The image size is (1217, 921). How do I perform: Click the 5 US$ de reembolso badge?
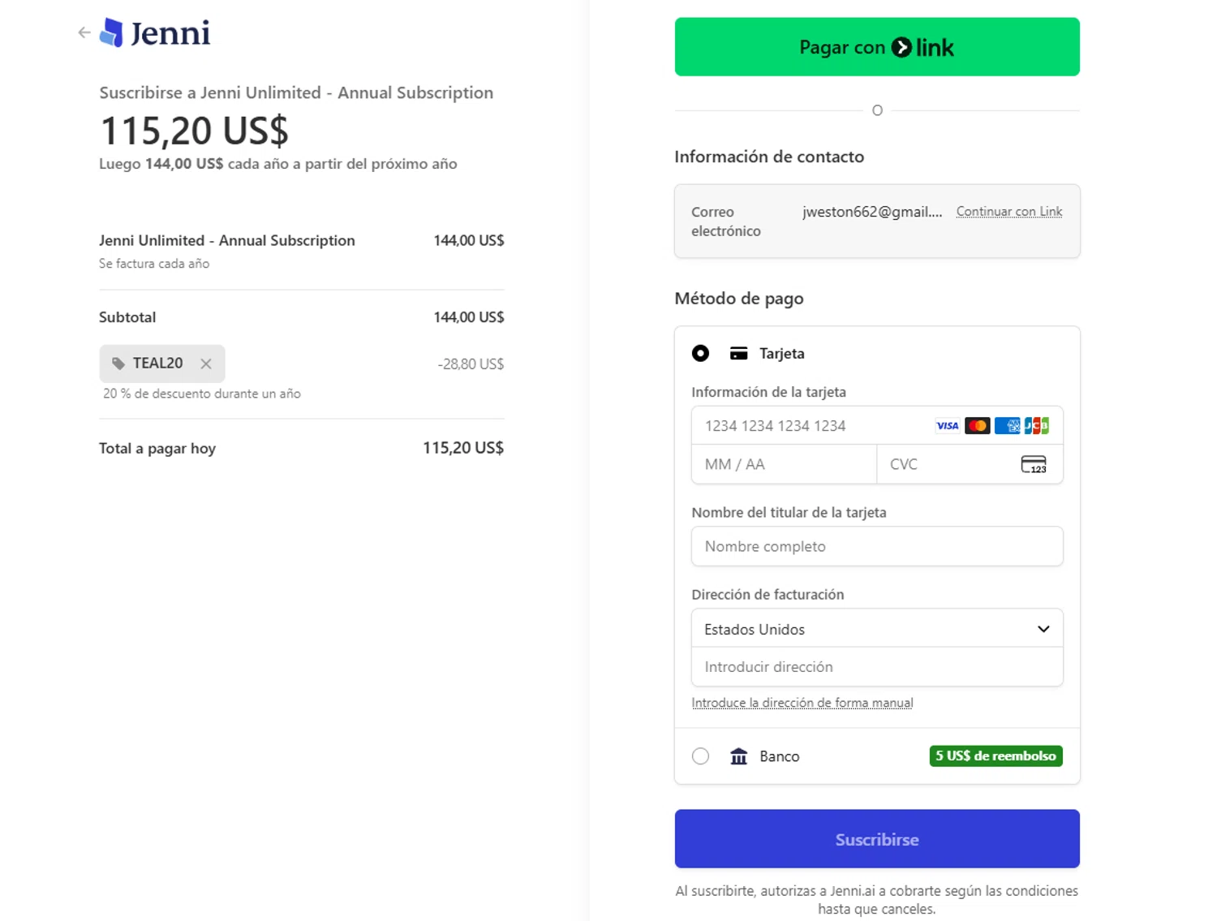coord(996,756)
